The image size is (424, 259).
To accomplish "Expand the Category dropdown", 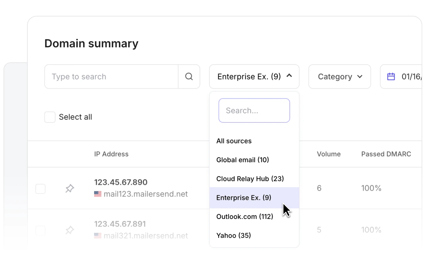I will tap(339, 77).
